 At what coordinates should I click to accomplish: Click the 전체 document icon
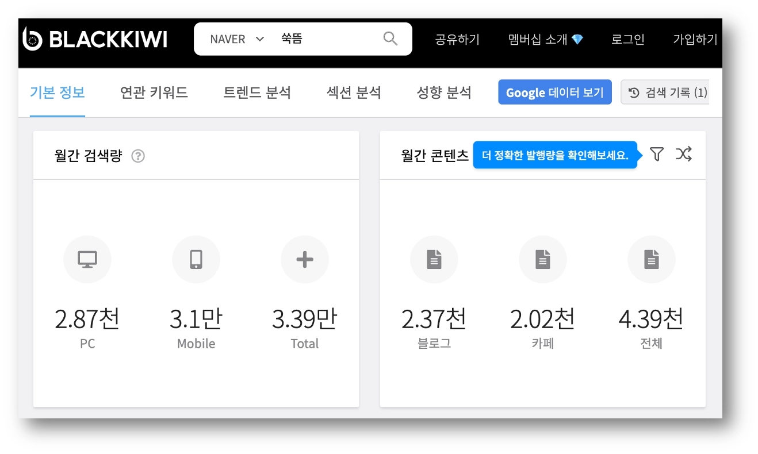pyautogui.click(x=651, y=259)
